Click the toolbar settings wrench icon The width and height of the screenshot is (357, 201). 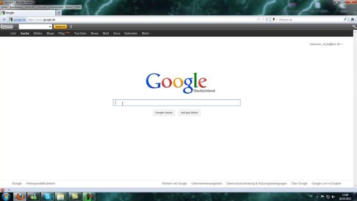point(354,27)
